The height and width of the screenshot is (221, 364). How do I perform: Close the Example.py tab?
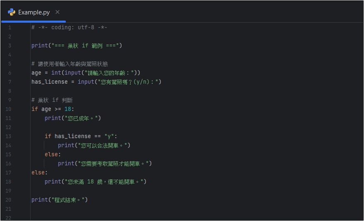point(57,12)
